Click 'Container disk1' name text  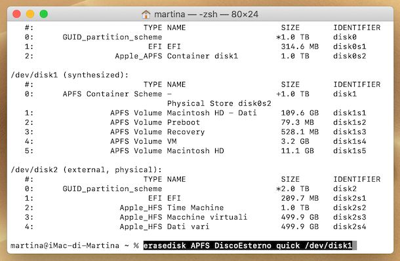(x=203, y=56)
